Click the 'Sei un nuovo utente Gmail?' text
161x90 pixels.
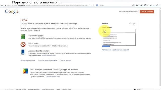(x=129, y=12)
